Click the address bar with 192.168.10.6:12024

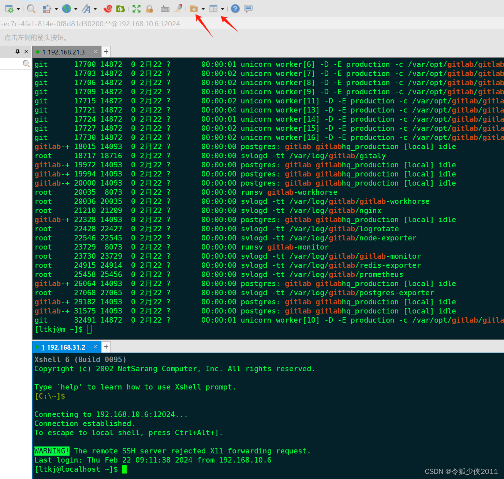(252, 24)
